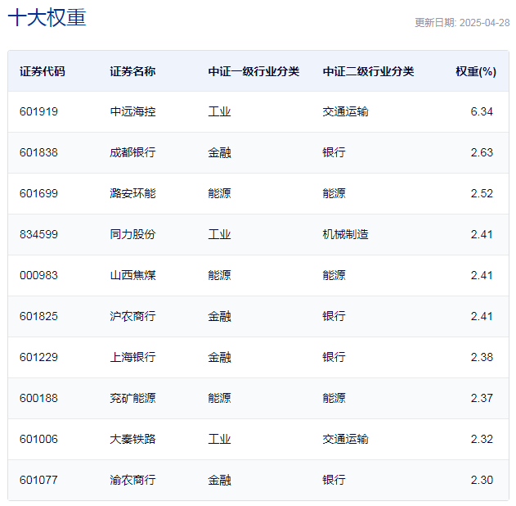The height and width of the screenshot is (506, 516).
Task: Click 交通运输 in the 中远海控 row
Action: click(345, 111)
